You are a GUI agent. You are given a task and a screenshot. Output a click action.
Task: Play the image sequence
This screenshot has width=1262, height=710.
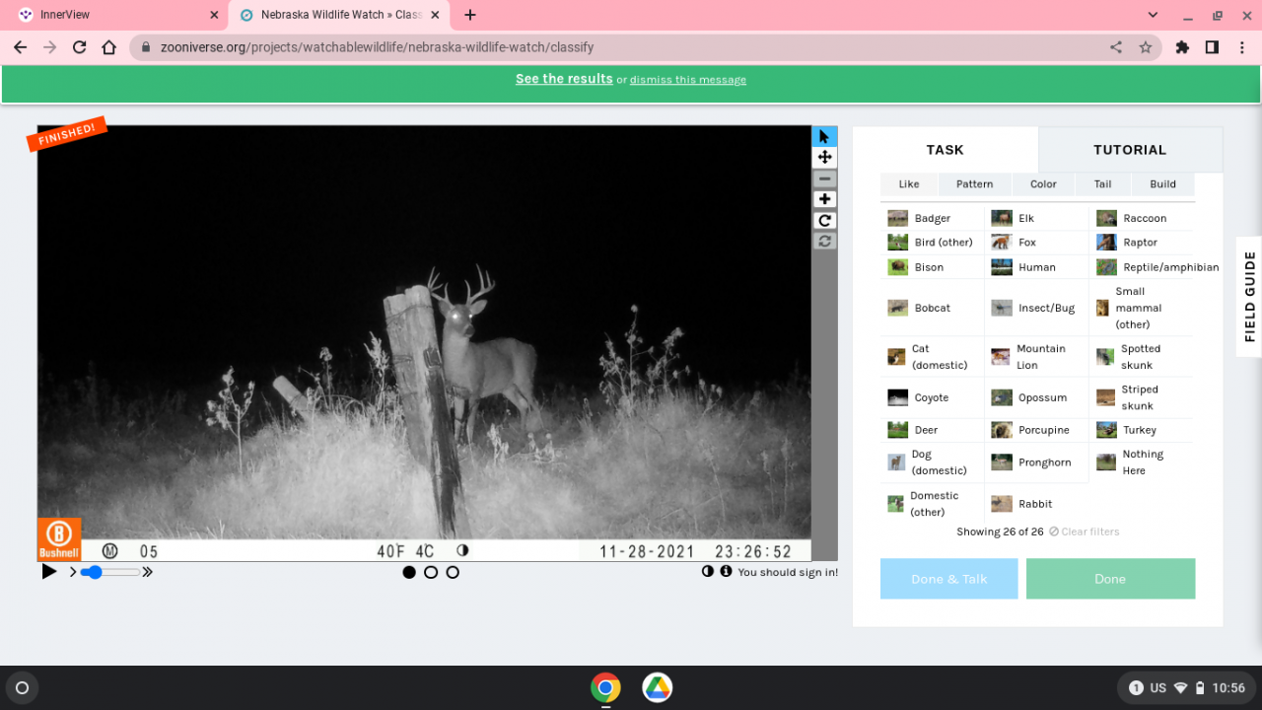tap(48, 572)
